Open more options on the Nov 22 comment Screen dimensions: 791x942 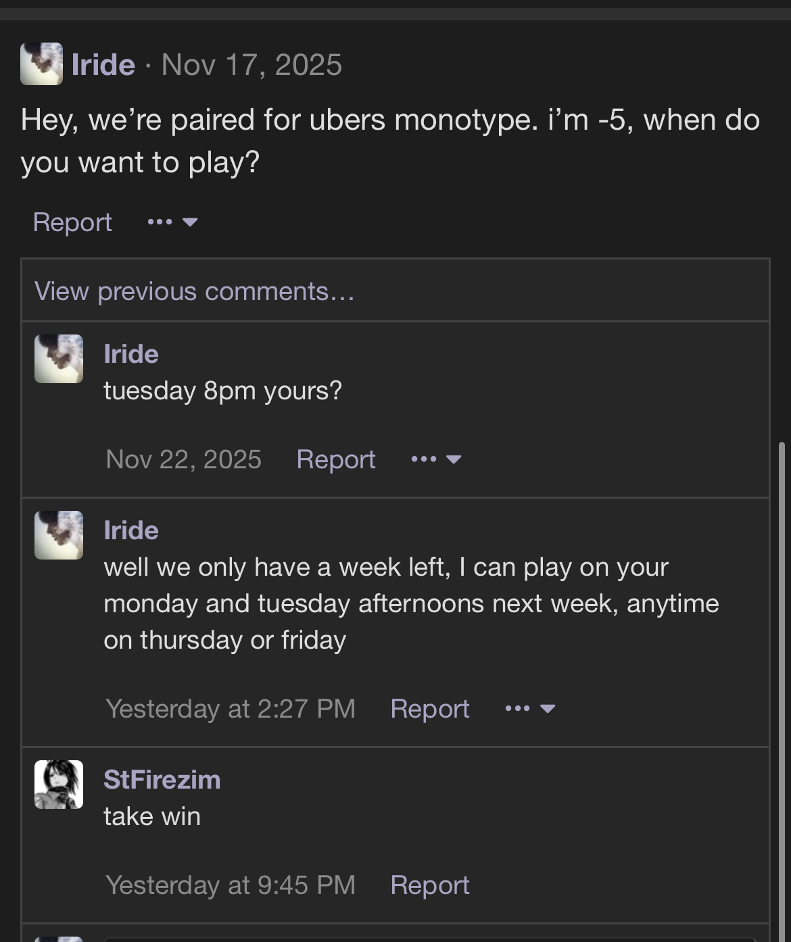[436, 460]
